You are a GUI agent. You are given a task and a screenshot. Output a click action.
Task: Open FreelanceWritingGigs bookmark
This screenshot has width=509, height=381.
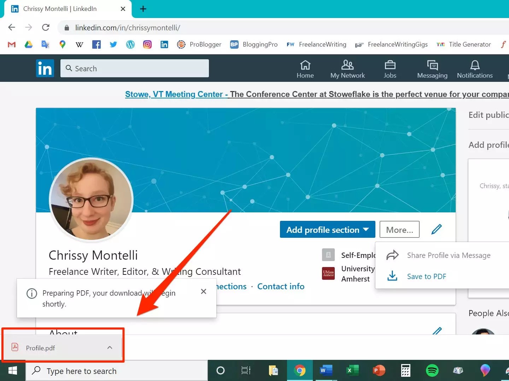click(x=391, y=44)
